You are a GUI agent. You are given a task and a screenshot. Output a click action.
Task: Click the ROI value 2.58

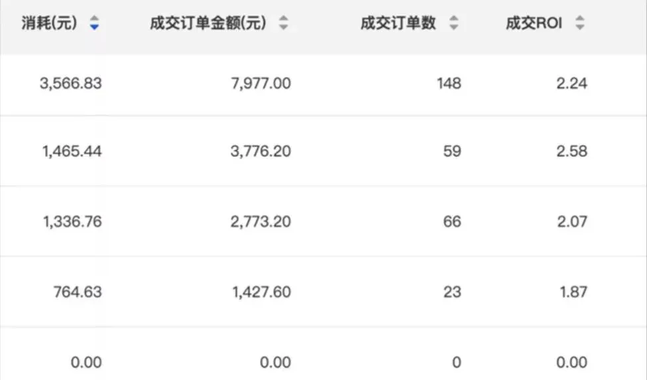[571, 151]
